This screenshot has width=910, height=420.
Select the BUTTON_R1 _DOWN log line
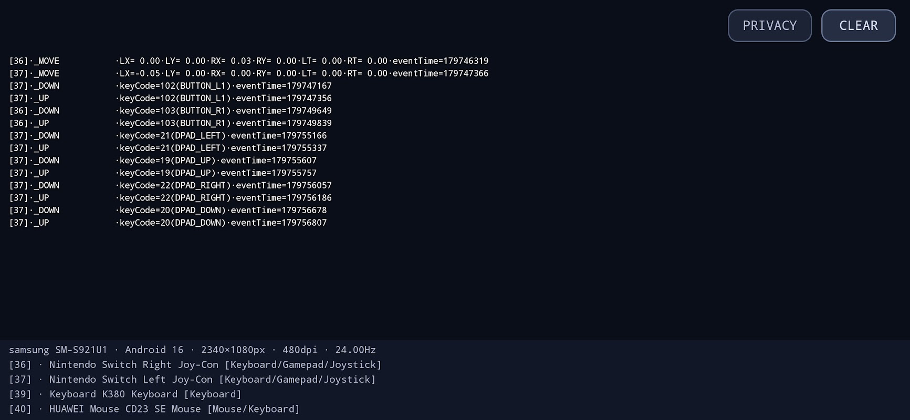click(171, 111)
